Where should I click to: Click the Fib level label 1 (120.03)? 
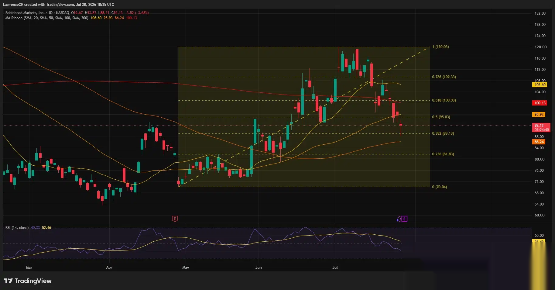[440, 47]
